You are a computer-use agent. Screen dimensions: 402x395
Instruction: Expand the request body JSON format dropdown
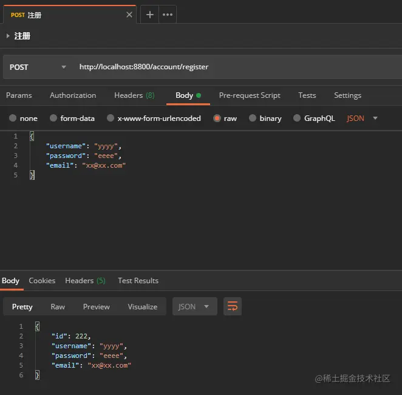[363, 118]
